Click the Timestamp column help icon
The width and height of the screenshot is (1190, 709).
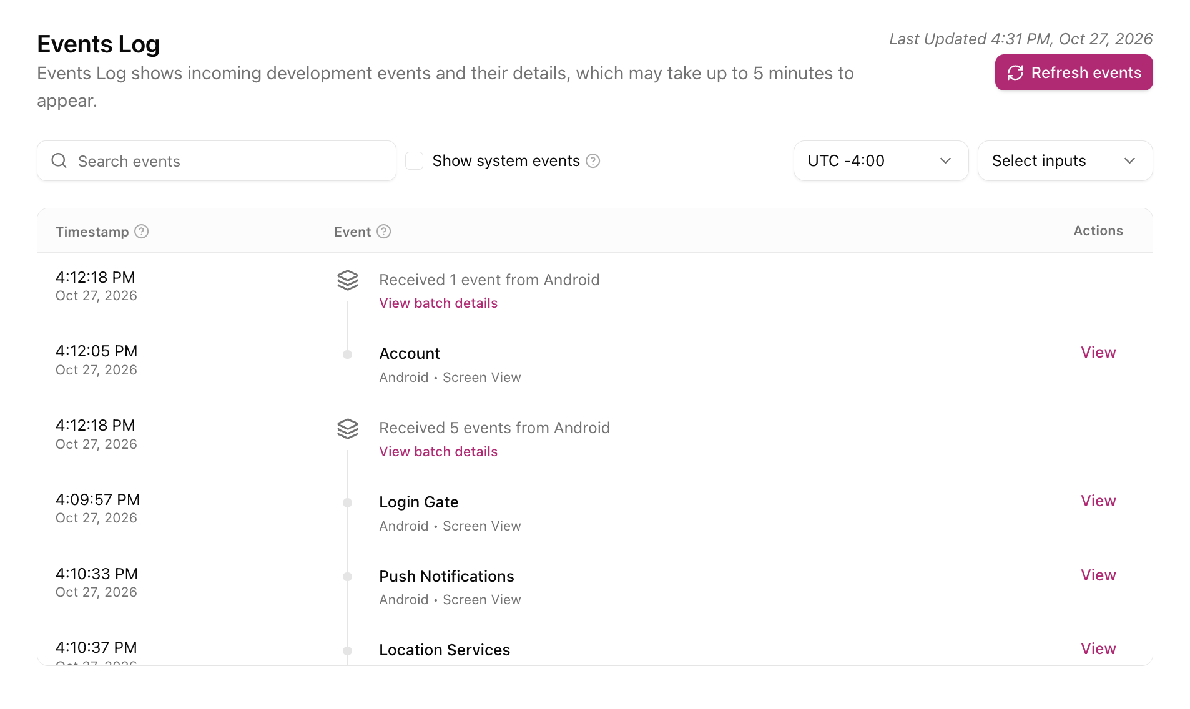coord(142,232)
